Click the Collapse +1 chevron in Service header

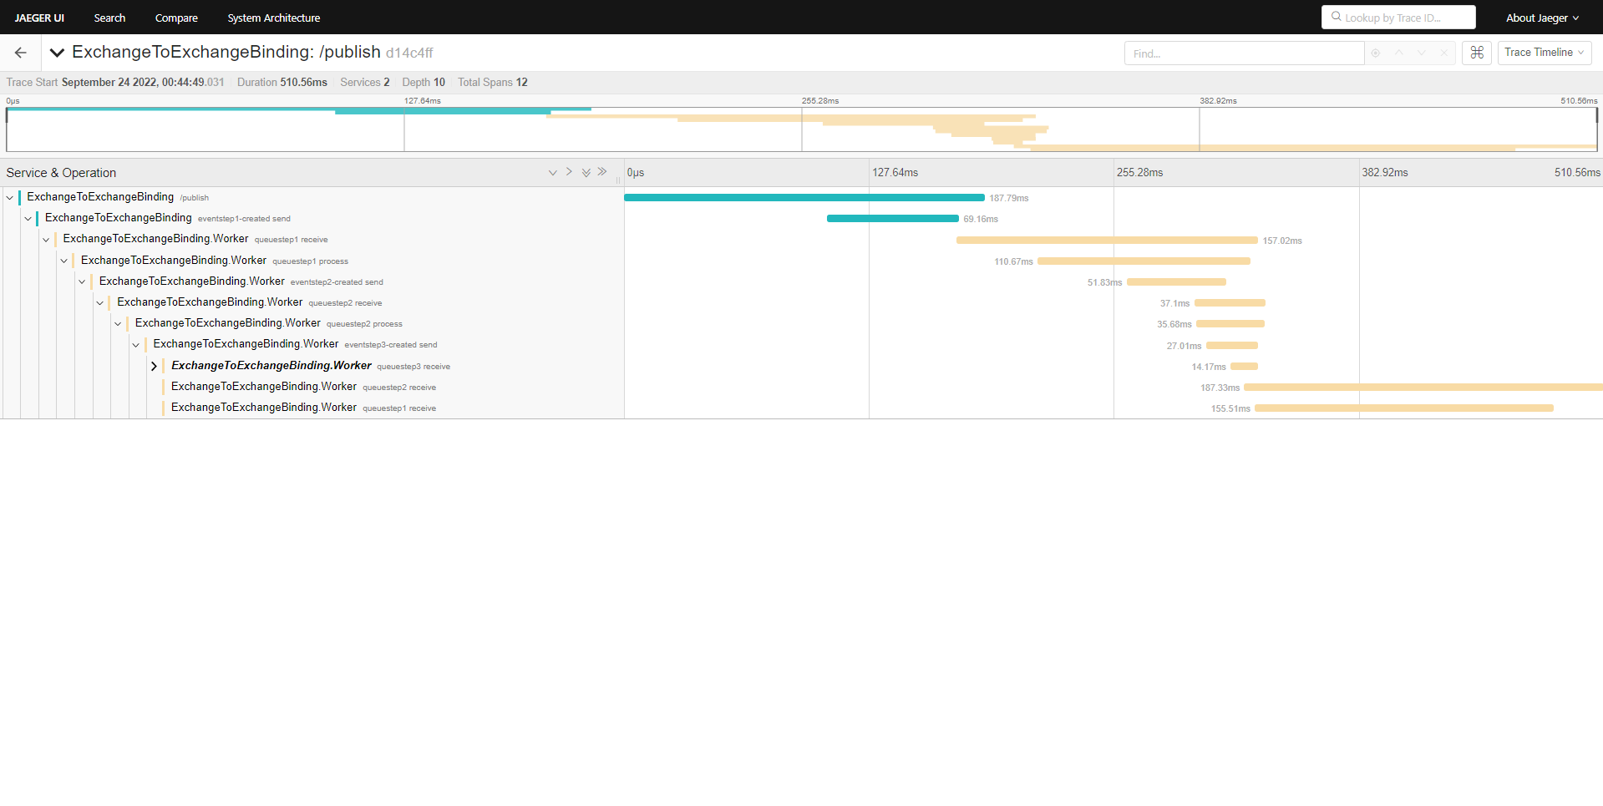[x=552, y=172]
